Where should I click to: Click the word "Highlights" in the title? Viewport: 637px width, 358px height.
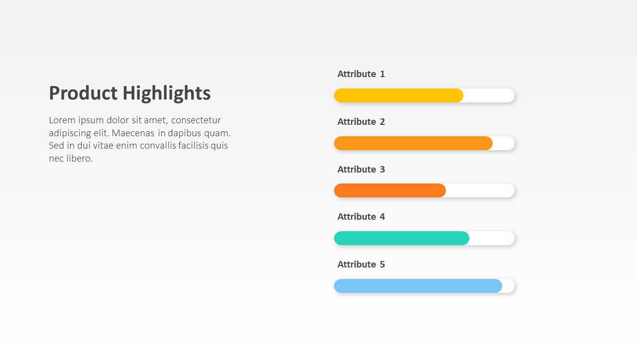[x=166, y=93]
